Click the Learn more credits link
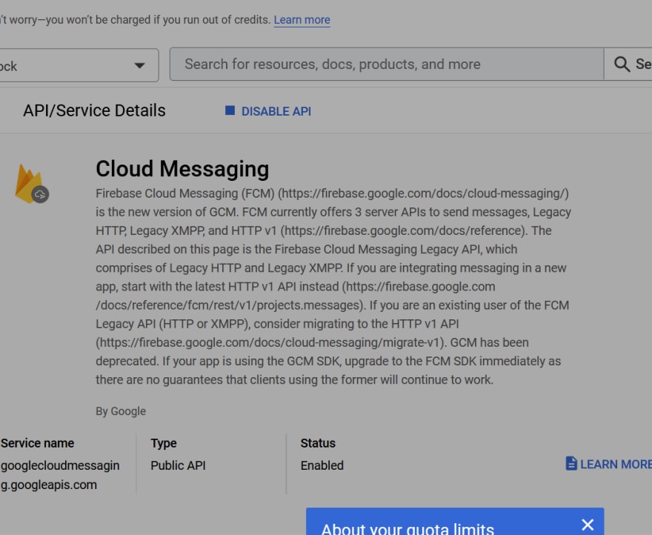 (x=302, y=20)
